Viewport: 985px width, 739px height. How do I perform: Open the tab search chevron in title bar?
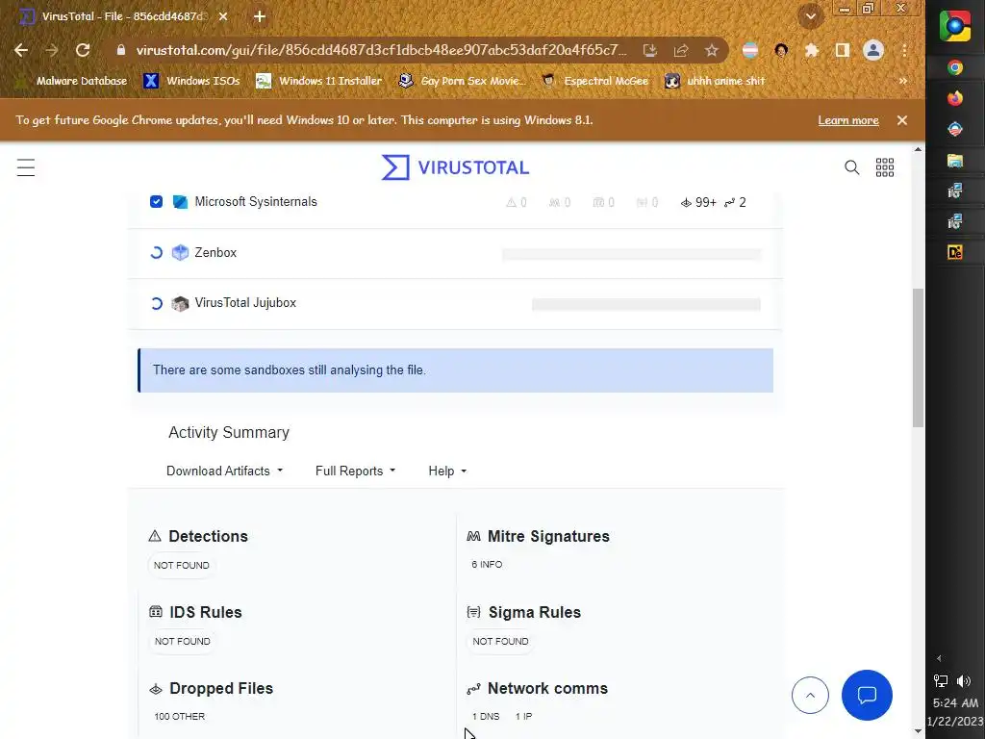click(810, 16)
